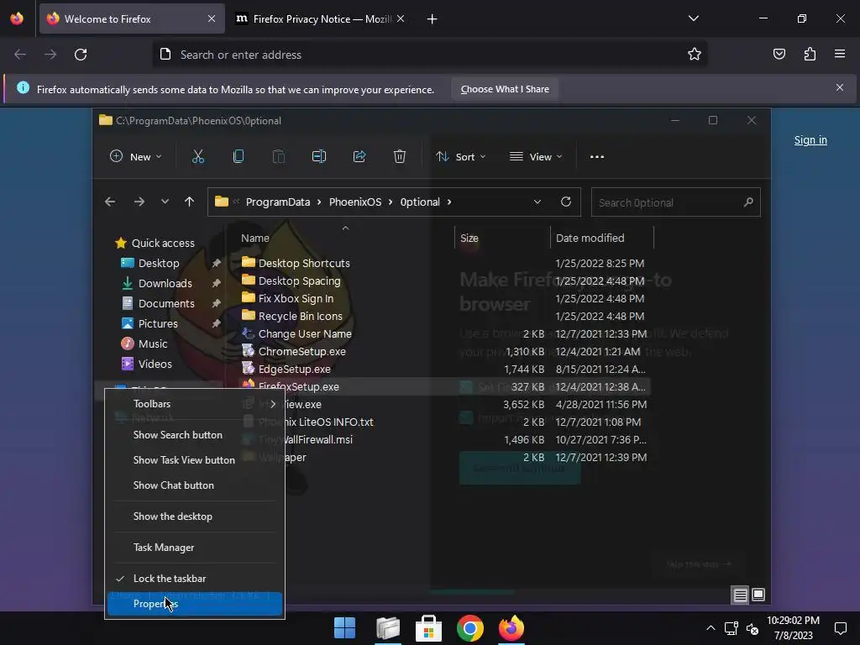Reload the Firefox page
Image resolution: width=860 pixels, height=645 pixels.
click(x=81, y=55)
